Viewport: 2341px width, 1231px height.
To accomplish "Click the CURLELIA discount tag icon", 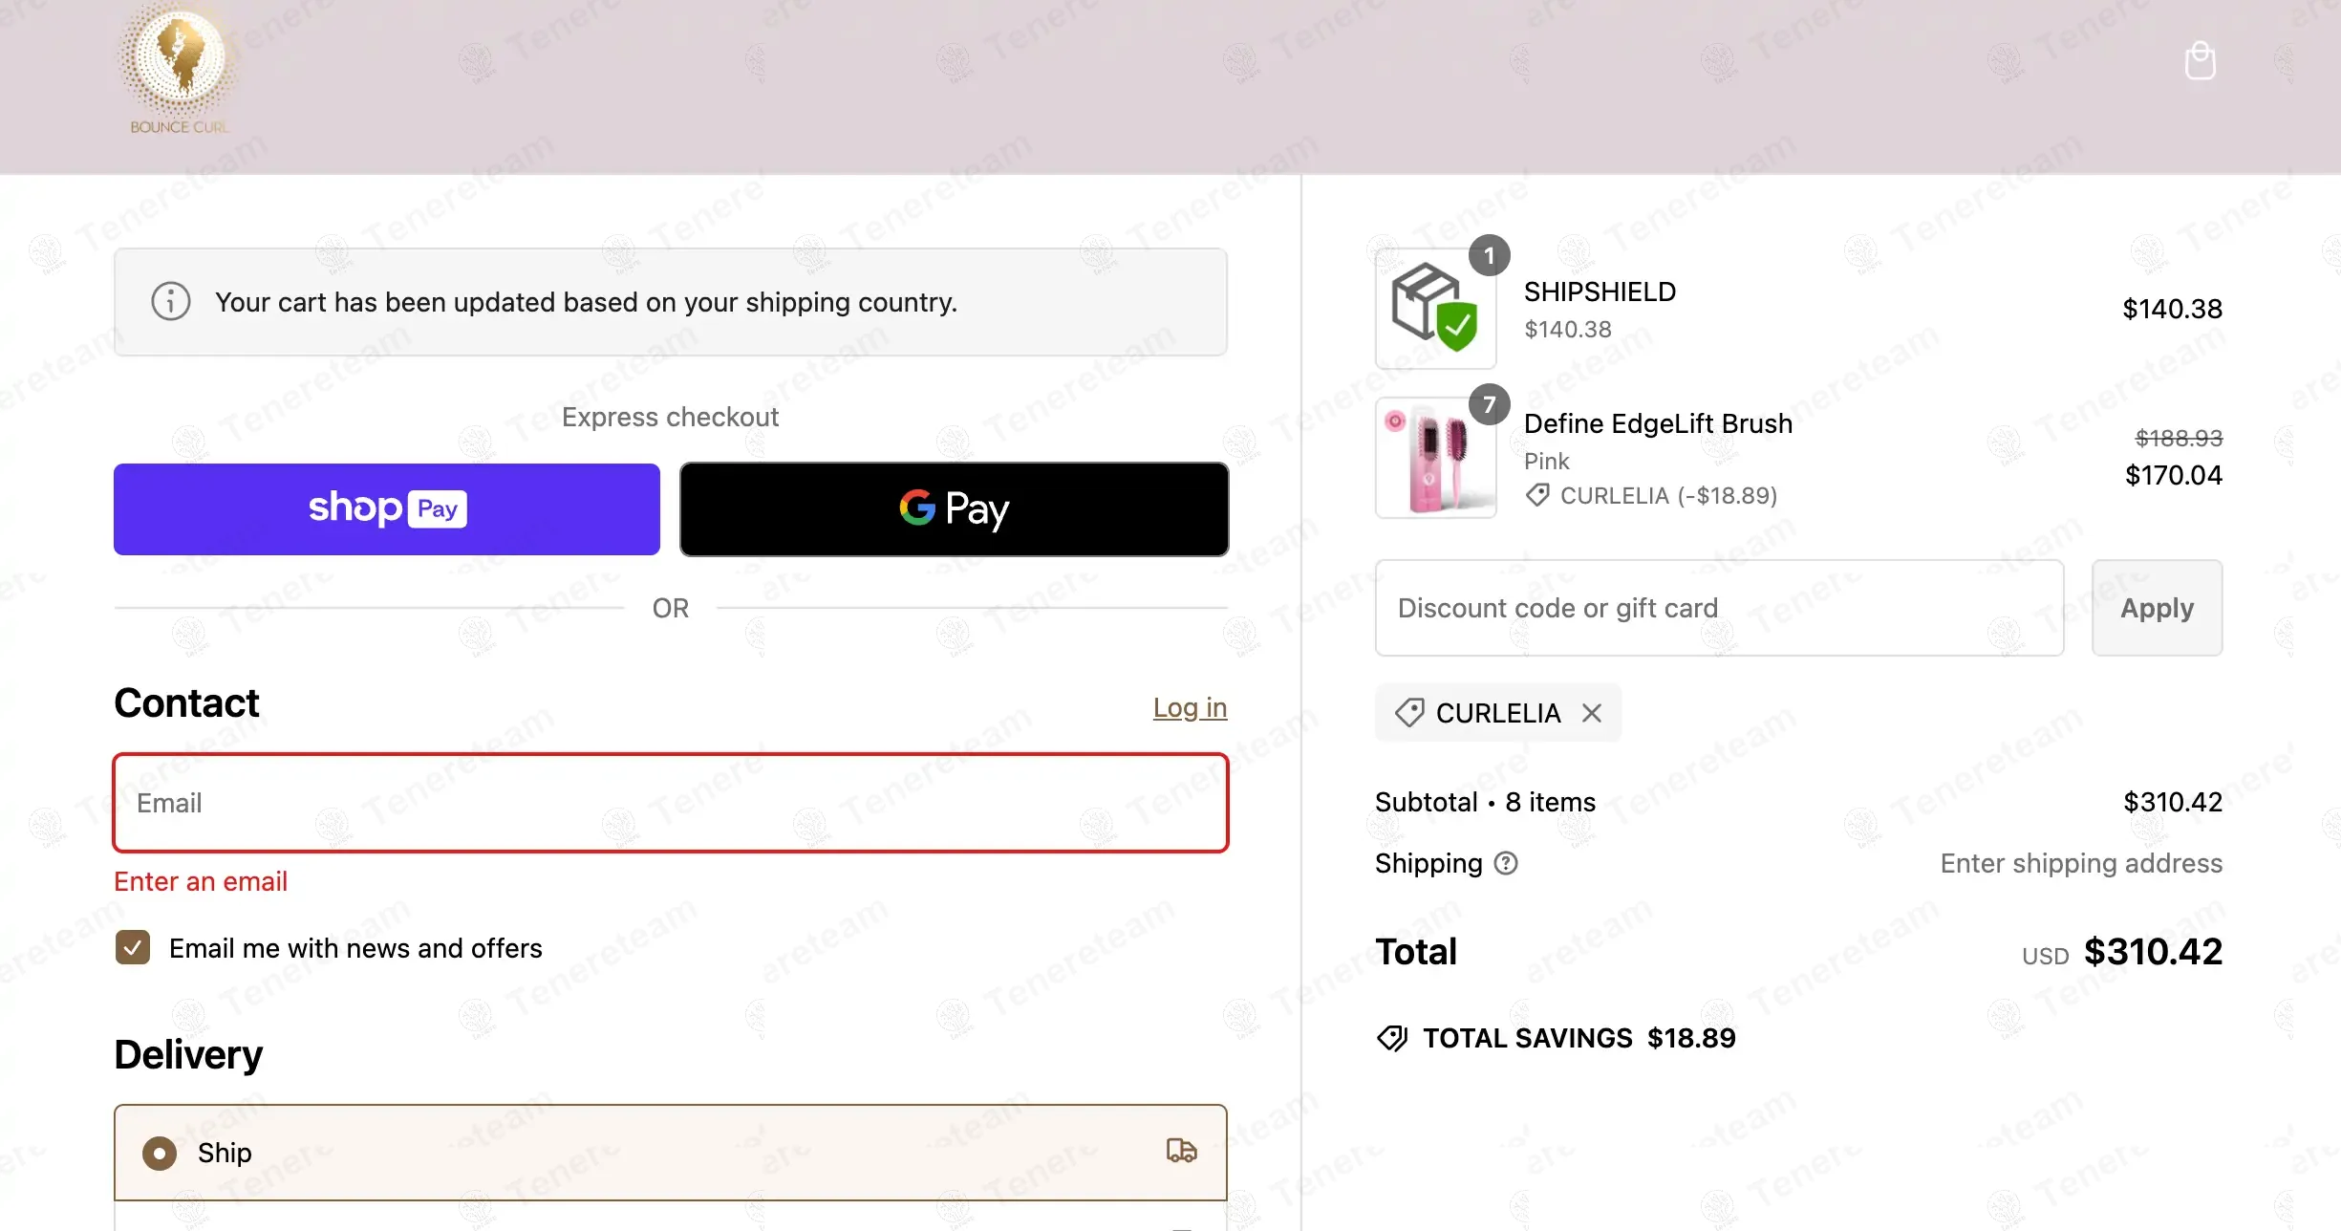I will tap(1409, 713).
